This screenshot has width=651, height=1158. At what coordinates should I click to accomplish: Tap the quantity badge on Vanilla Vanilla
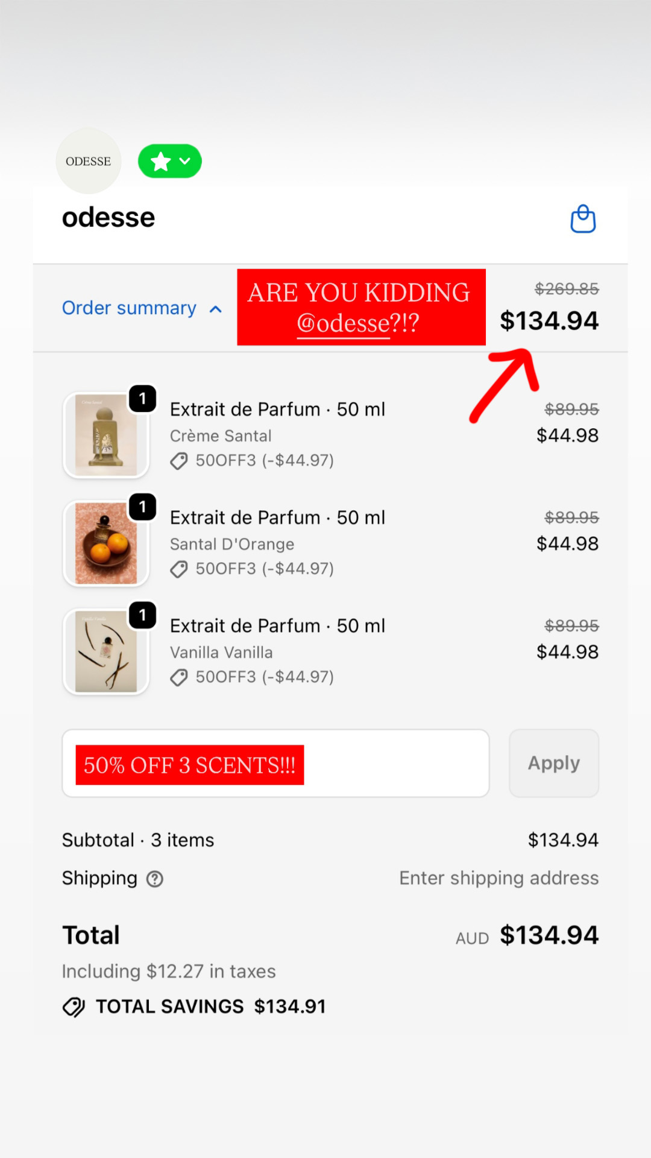(x=143, y=615)
